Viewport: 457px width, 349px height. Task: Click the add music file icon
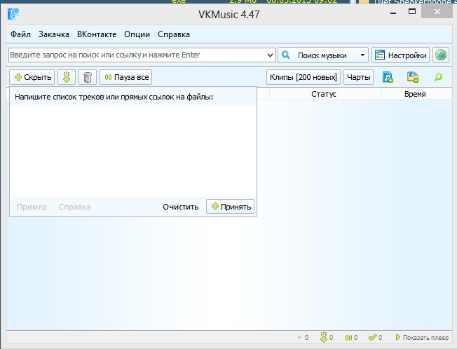tap(388, 77)
